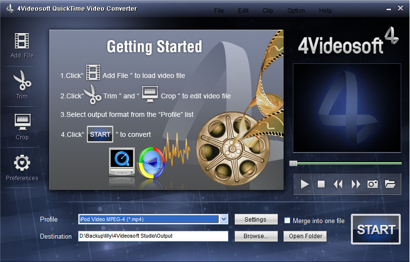
Task: Open the Option menu
Action: click(x=296, y=11)
